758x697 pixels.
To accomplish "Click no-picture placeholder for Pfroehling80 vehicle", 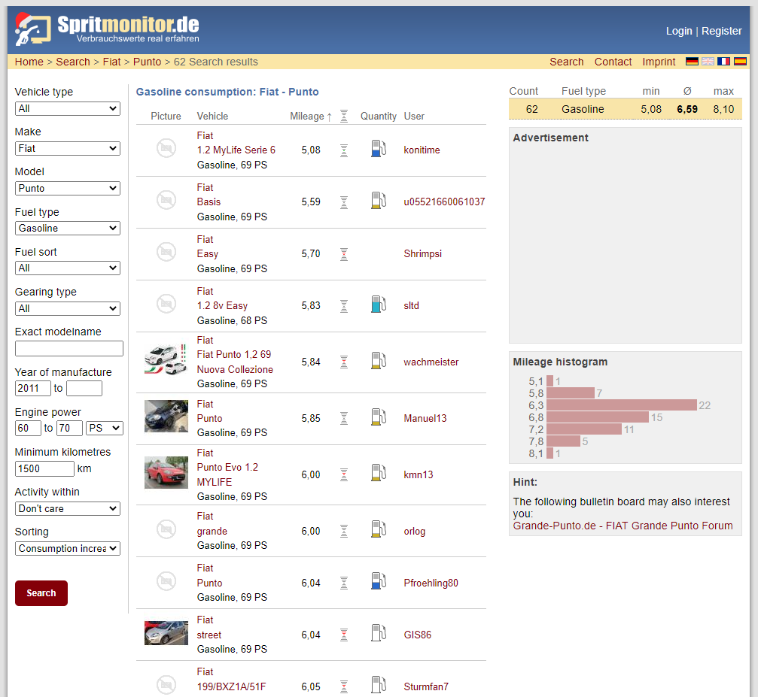I will pos(166,581).
